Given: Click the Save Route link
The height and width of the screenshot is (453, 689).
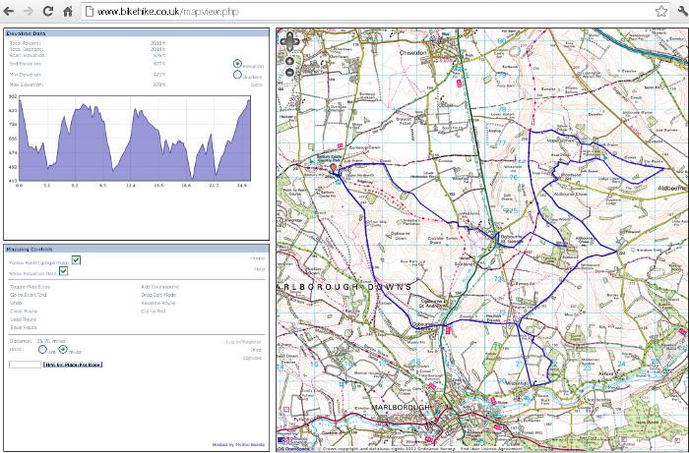Looking at the screenshot, I should pos(22,327).
